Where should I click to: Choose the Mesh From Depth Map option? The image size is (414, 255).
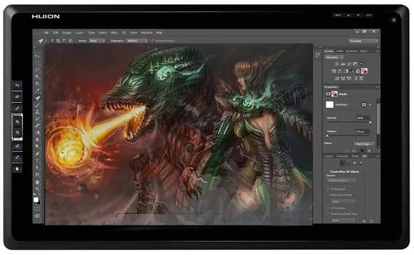328,214
